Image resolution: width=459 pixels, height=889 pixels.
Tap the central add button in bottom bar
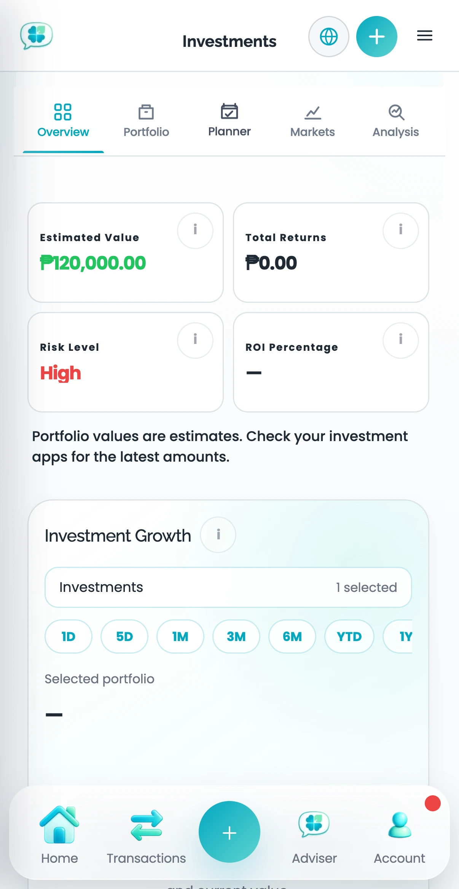coord(229,832)
